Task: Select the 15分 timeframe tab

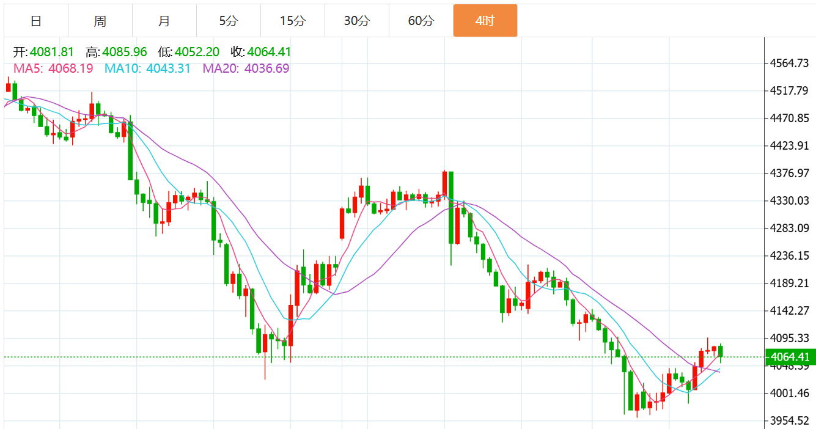Action: (x=293, y=21)
